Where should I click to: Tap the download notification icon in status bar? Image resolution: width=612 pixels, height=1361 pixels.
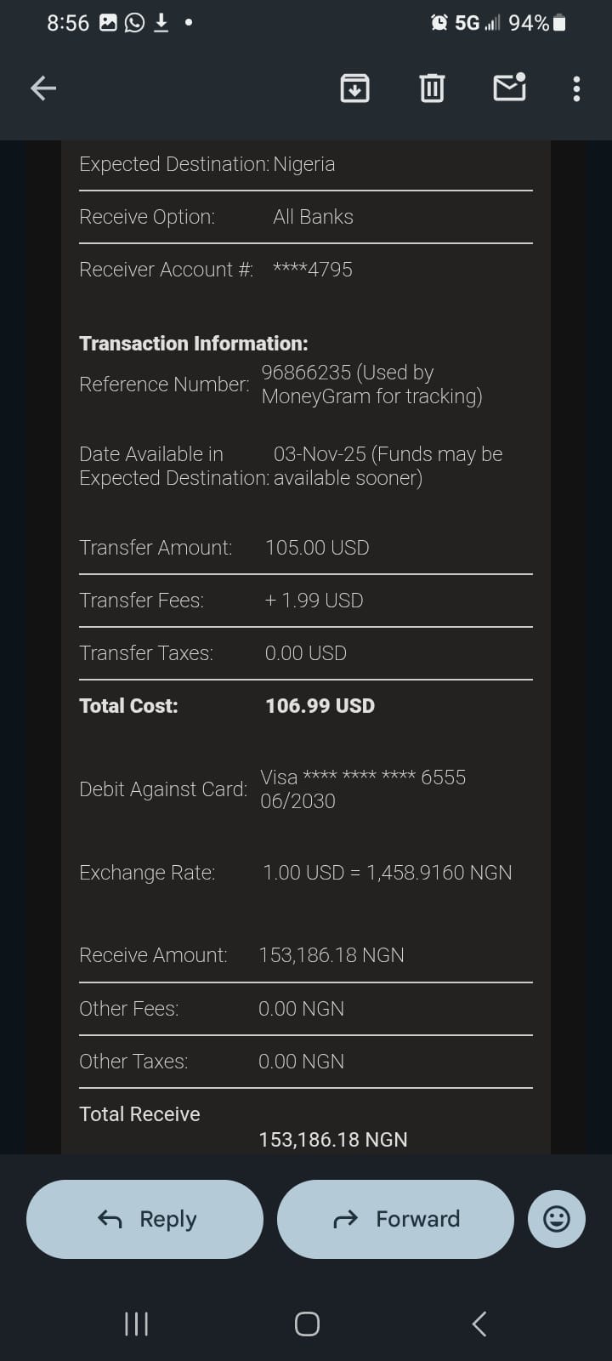[x=161, y=23]
